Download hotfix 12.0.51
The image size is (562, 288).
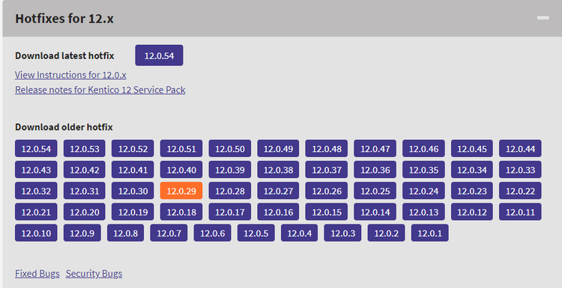click(x=181, y=148)
